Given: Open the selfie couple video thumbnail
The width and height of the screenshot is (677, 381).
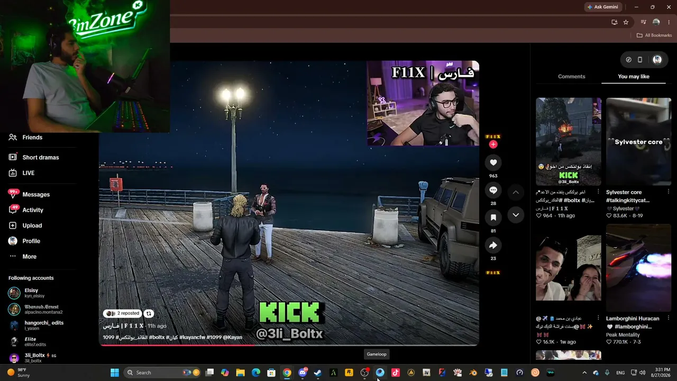Looking at the screenshot, I should (569, 268).
